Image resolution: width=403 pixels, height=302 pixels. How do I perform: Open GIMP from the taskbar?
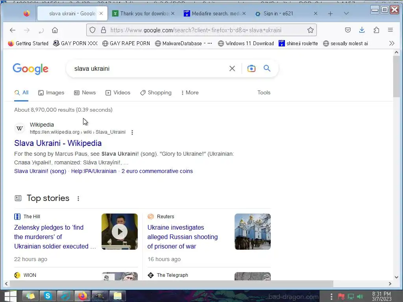pos(100,296)
